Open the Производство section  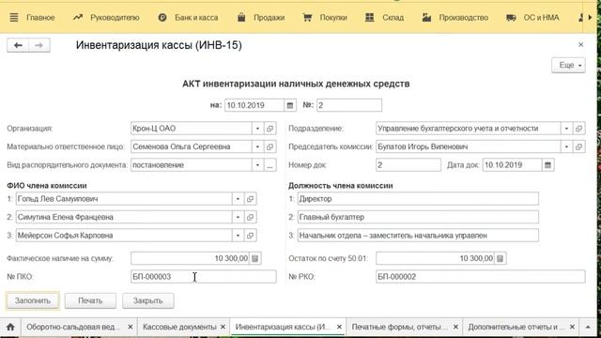pyautogui.click(x=455, y=18)
